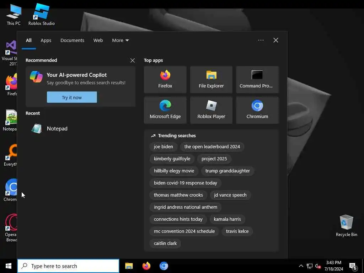Open search options ellipsis menu
Screen dimensions: 364x273
click(261, 41)
